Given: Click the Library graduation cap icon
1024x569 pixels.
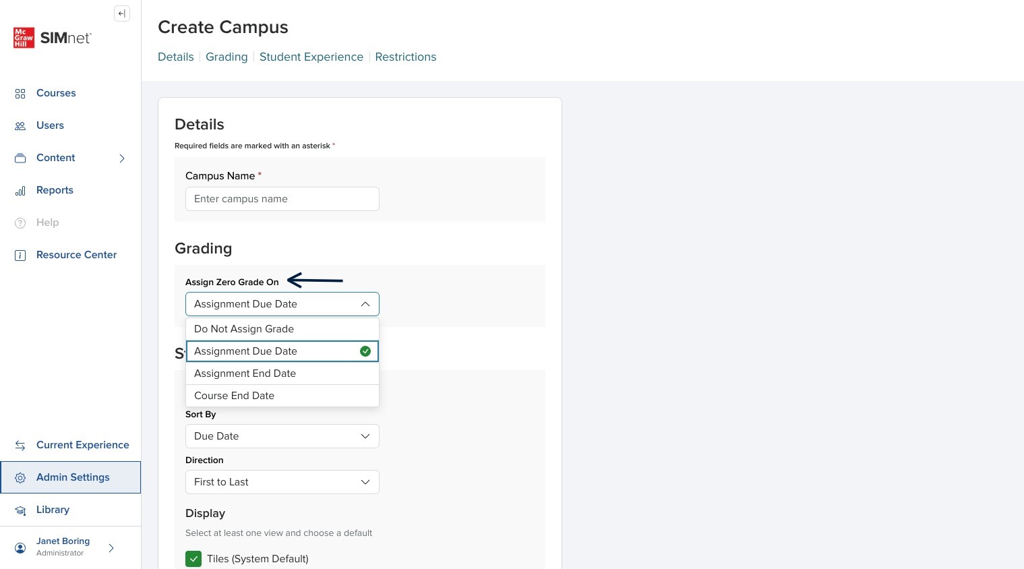Looking at the screenshot, I should click(x=20, y=510).
